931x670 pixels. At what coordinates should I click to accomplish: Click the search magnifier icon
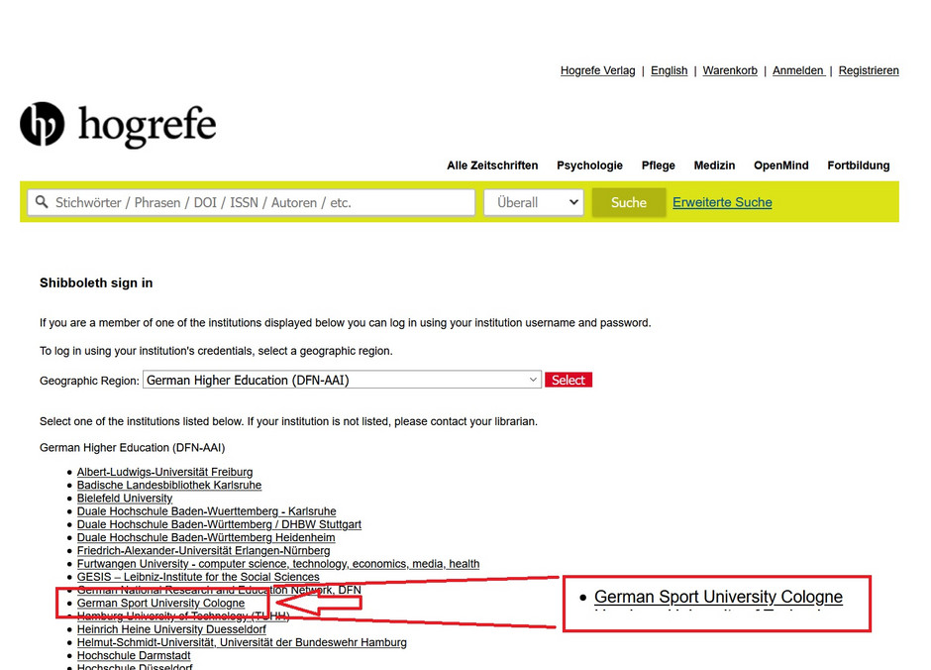tap(42, 202)
